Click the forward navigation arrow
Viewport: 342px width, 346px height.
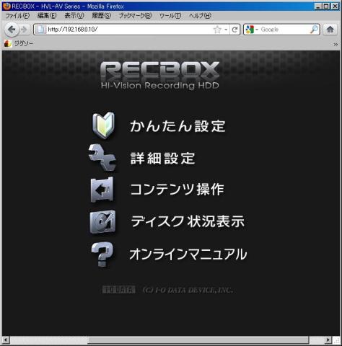(x=24, y=30)
